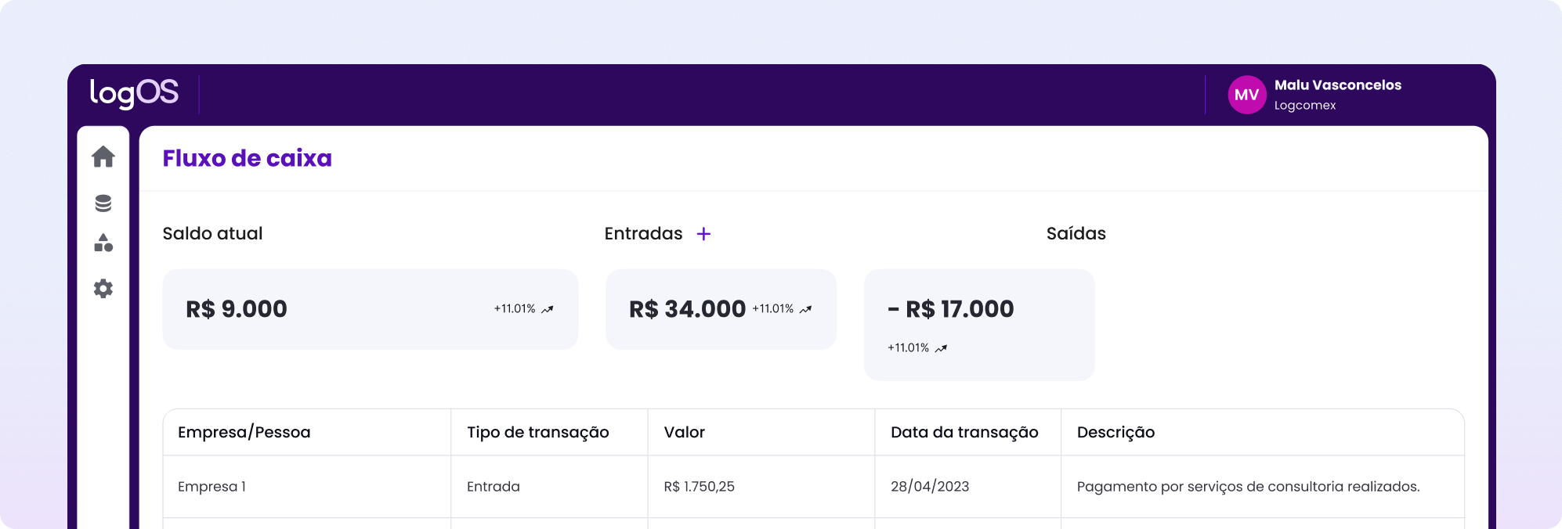The width and height of the screenshot is (1562, 529).
Task: Click the trend arrow on Saldo atual card
Action: [x=548, y=309]
